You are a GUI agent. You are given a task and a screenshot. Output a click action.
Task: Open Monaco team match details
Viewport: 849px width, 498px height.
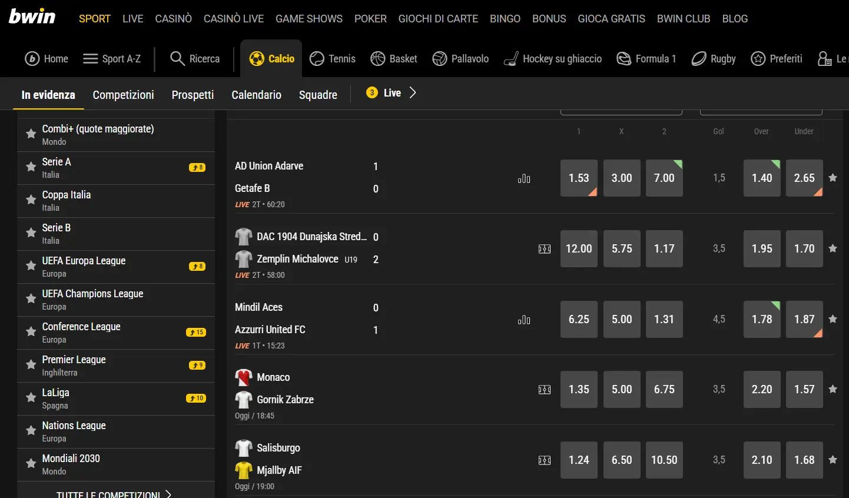[273, 377]
